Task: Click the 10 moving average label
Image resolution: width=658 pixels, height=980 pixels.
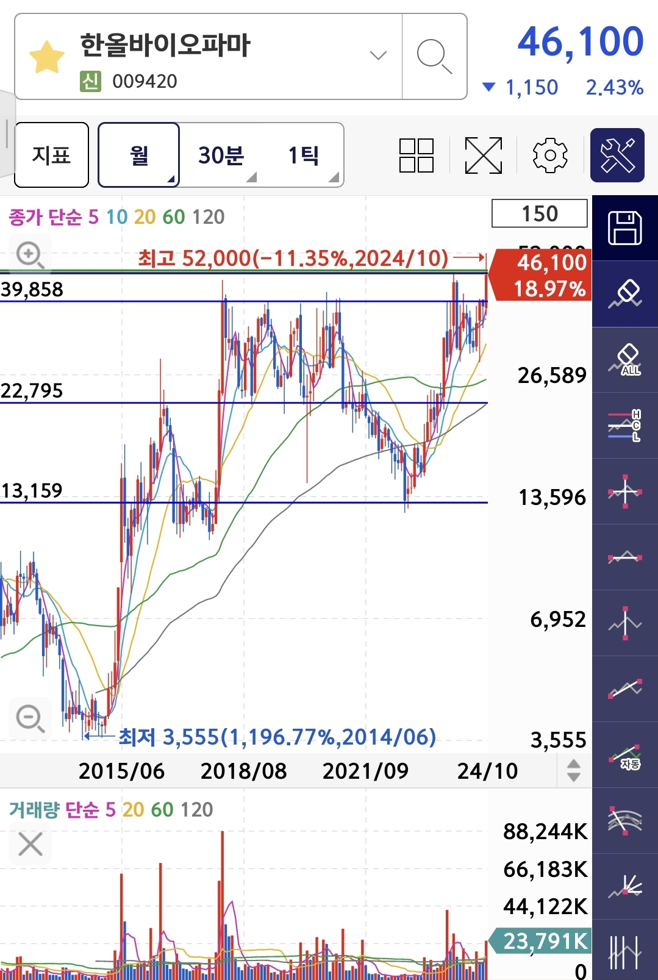Action: pos(116,216)
